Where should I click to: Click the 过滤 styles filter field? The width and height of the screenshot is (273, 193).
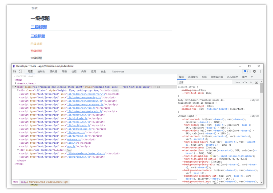[x=205, y=82]
